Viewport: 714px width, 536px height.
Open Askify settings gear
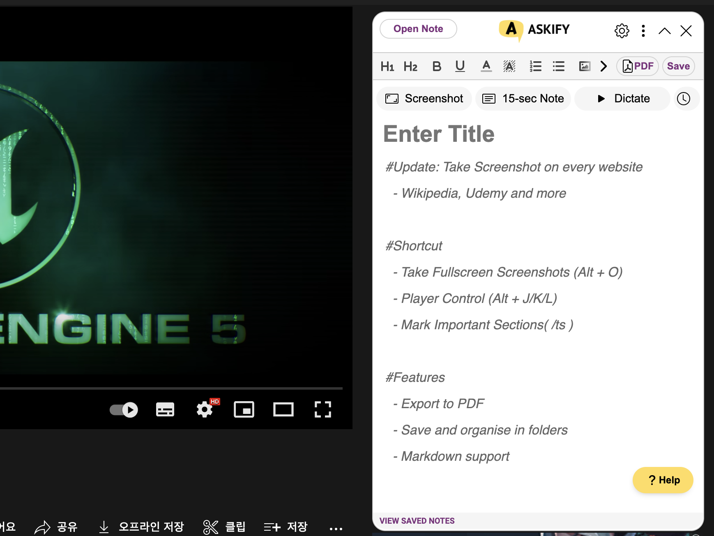tap(622, 31)
